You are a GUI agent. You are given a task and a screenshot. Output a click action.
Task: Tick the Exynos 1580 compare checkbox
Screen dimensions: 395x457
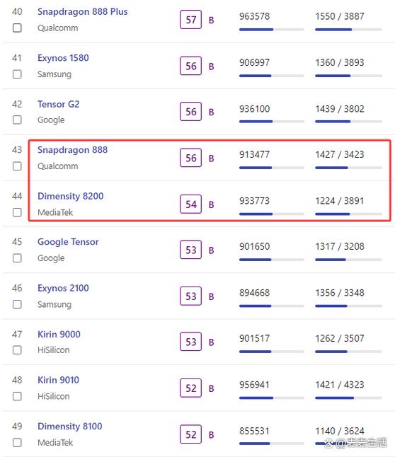pyautogui.click(x=17, y=74)
